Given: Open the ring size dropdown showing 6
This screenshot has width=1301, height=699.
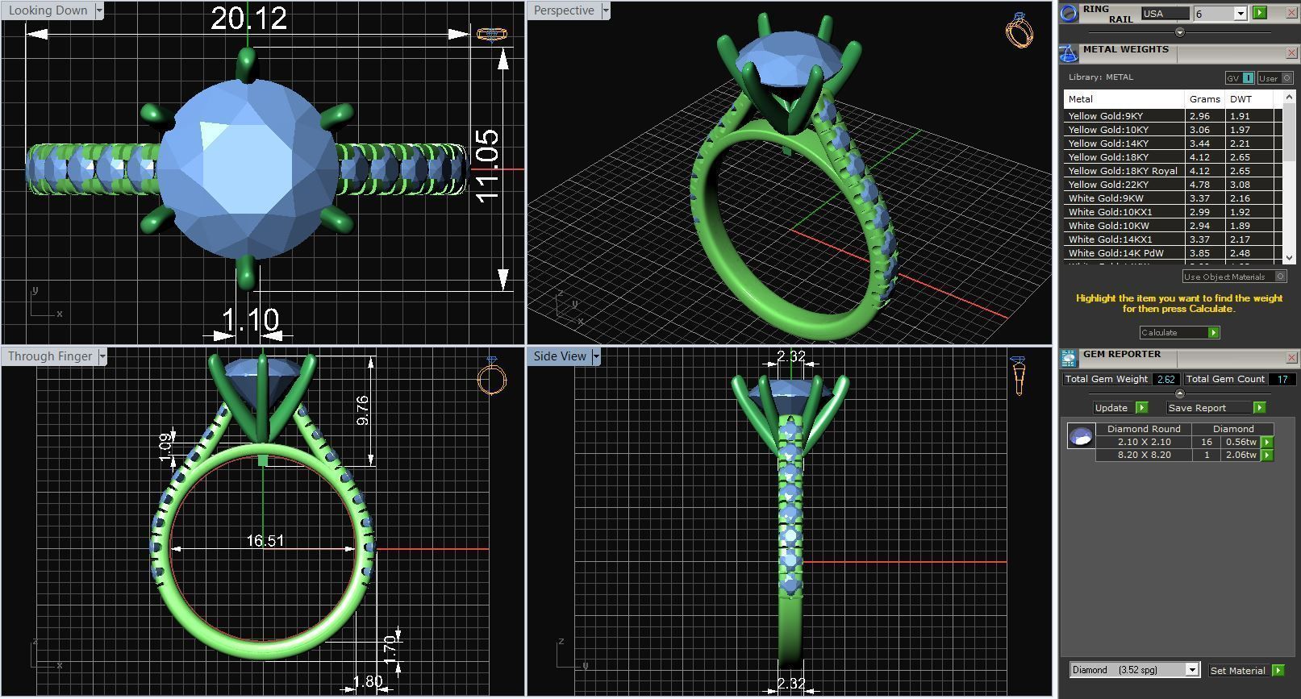Looking at the screenshot, I should tap(1241, 14).
